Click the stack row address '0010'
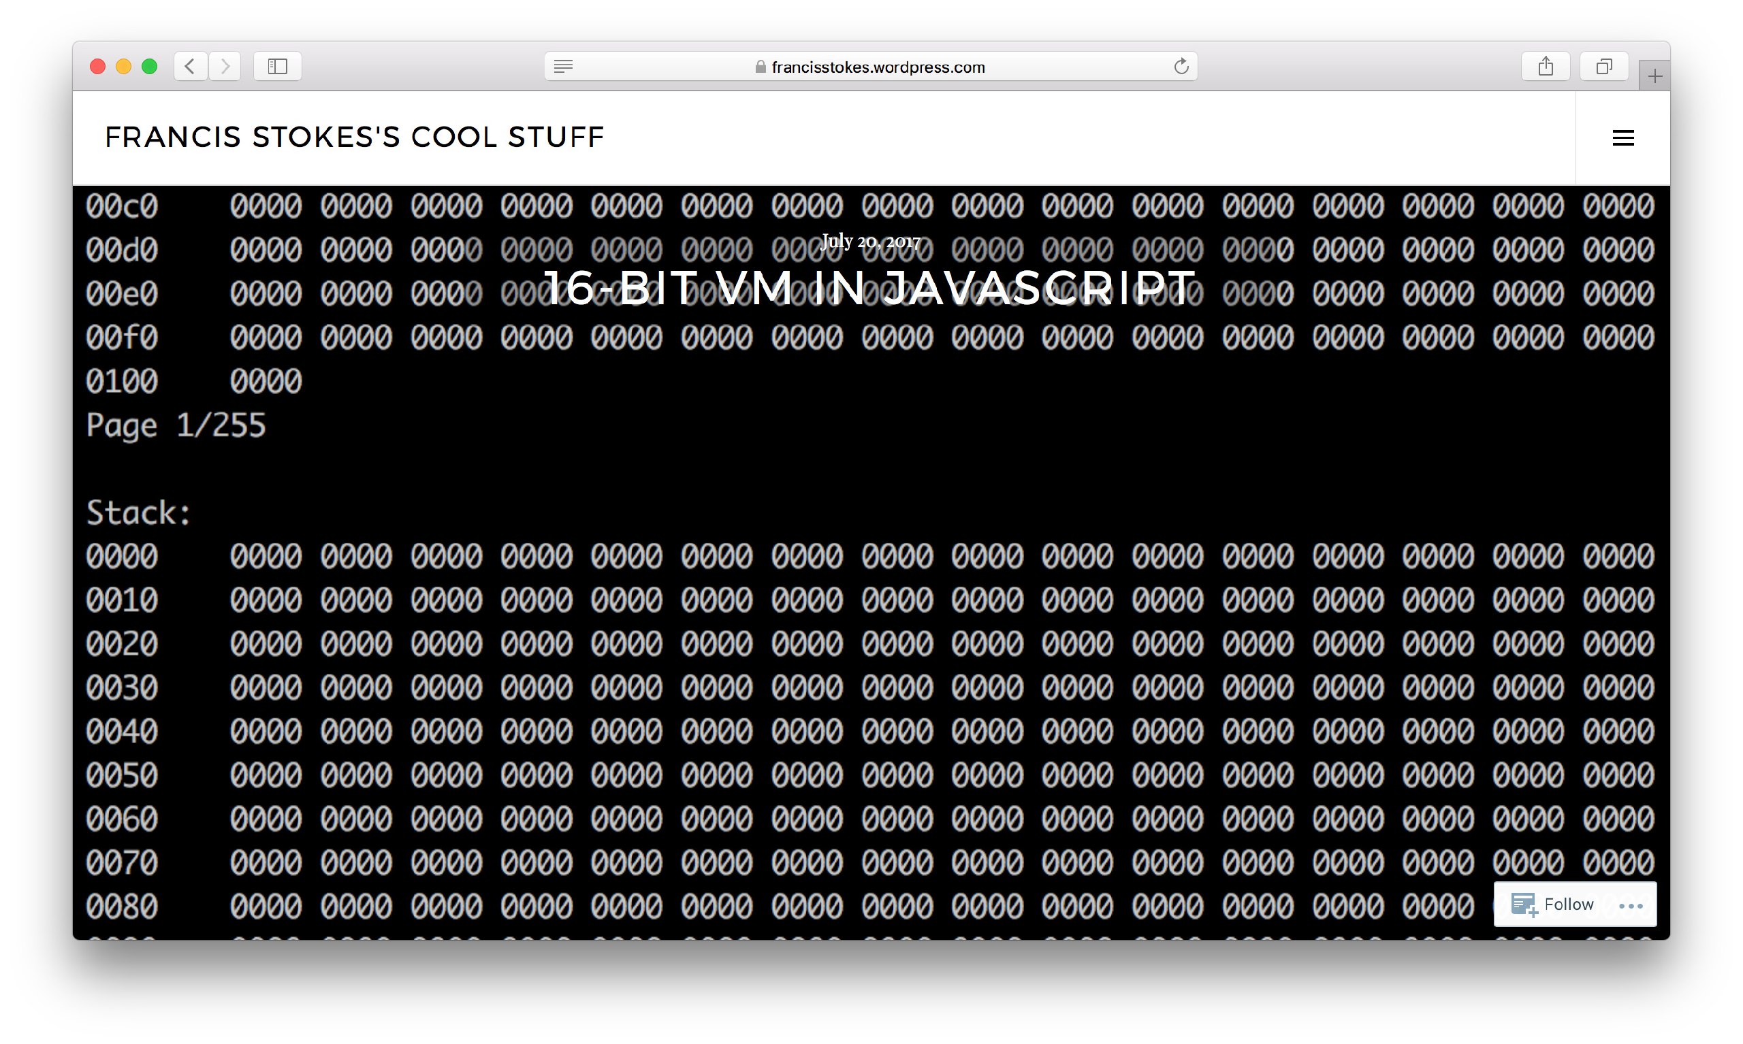This screenshot has height=1044, width=1743. (122, 600)
